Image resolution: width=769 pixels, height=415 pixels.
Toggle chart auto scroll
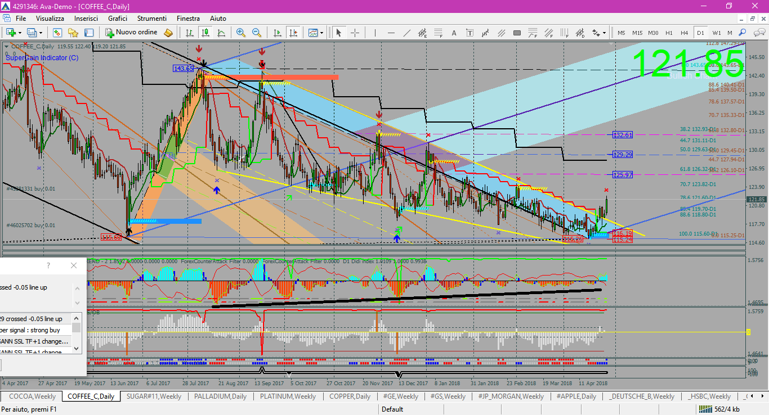(x=277, y=33)
